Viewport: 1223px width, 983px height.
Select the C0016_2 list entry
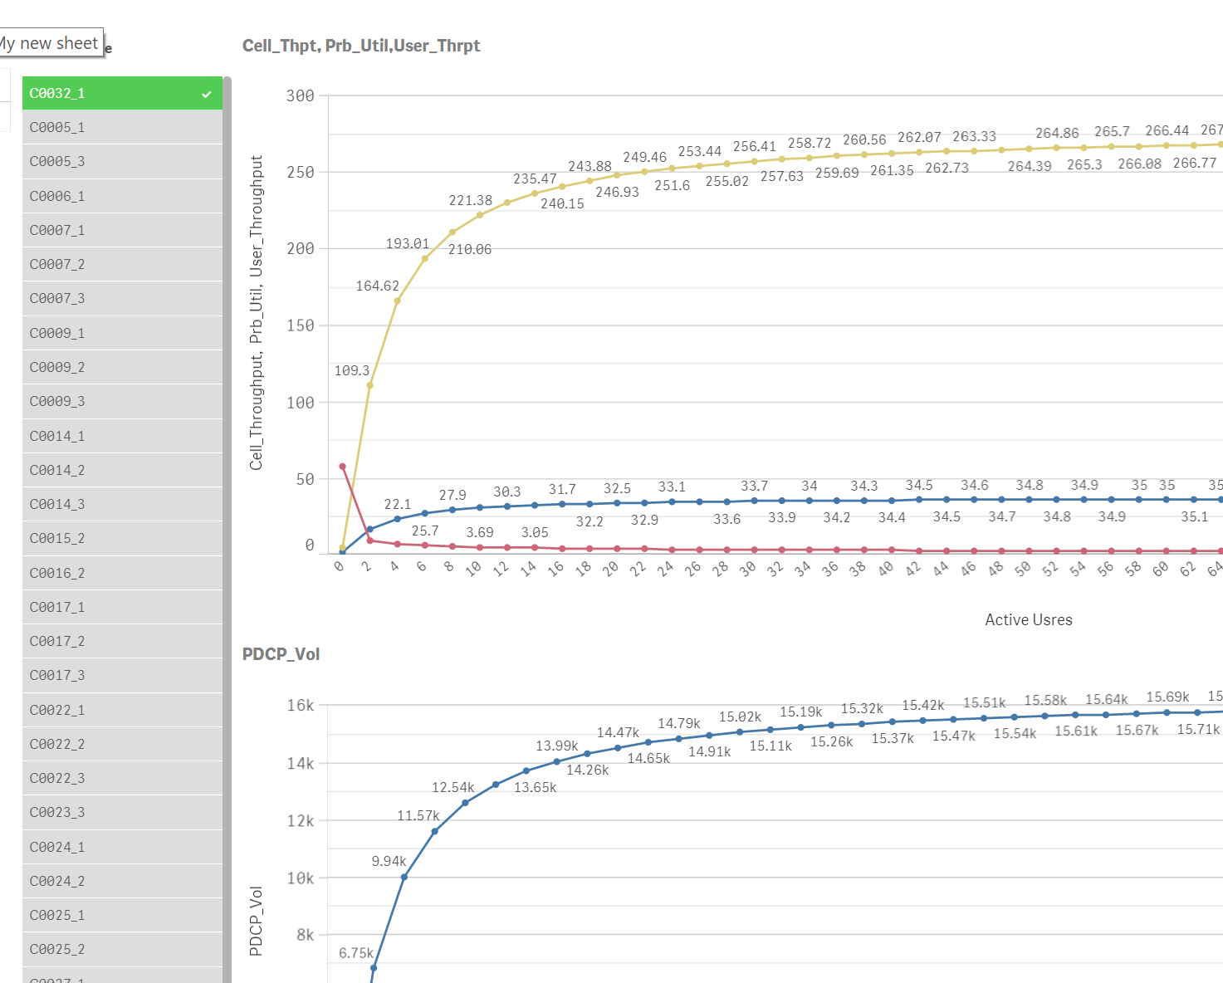coord(100,572)
